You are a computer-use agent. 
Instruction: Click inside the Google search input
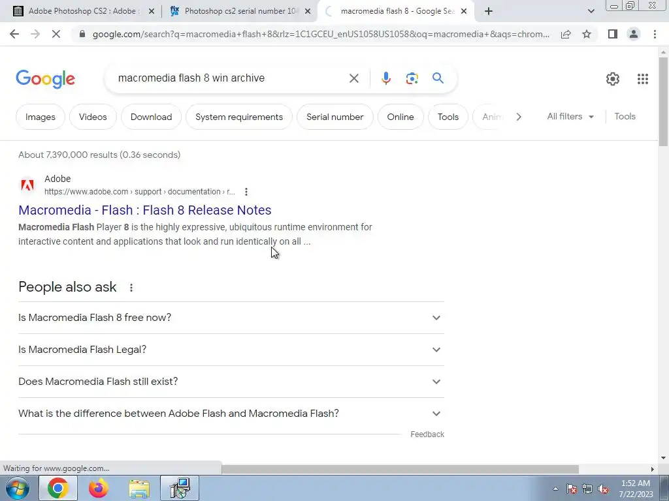(231, 78)
